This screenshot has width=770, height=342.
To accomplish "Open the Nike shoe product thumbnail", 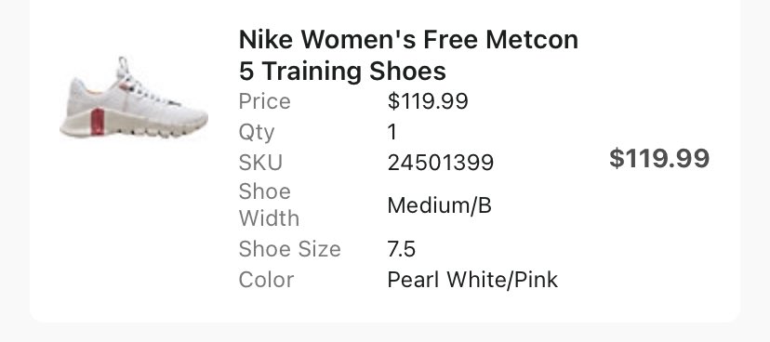I will 134,98.
